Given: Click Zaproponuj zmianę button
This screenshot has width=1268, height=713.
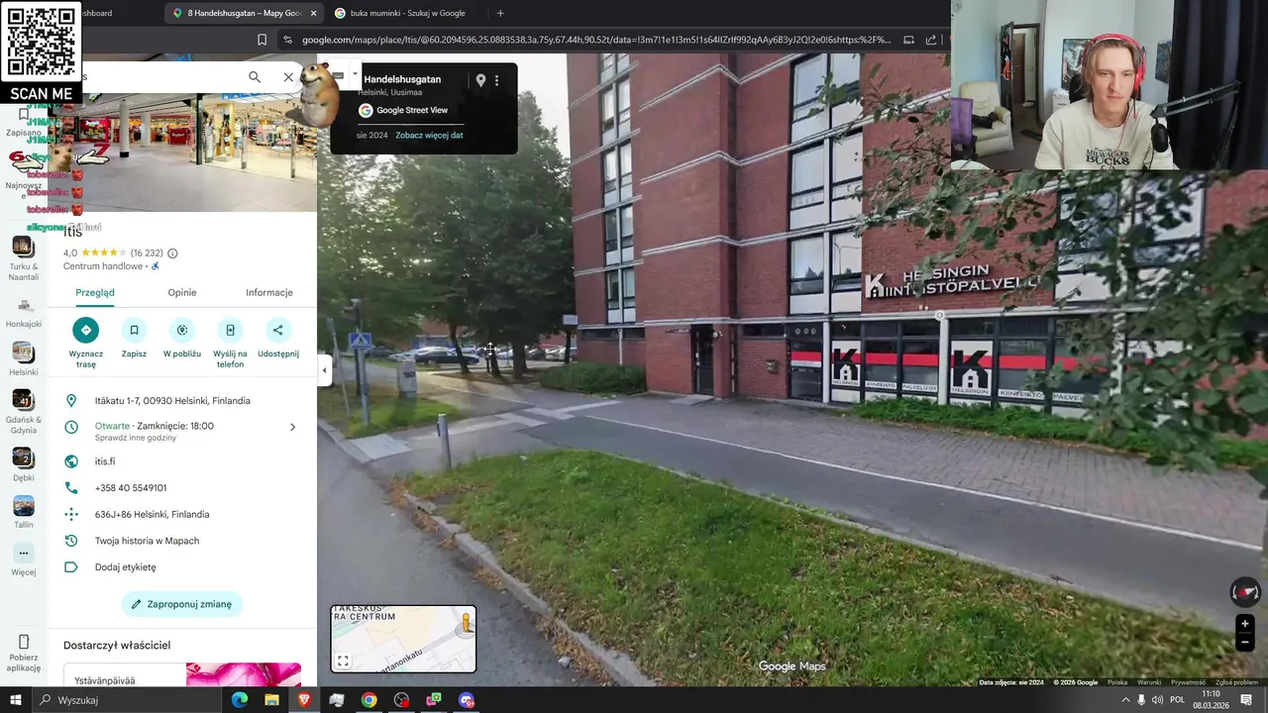Looking at the screenshot, I should tap(182, 604).
